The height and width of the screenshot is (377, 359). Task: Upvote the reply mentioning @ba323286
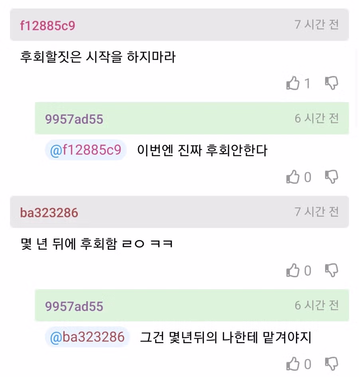294,364
